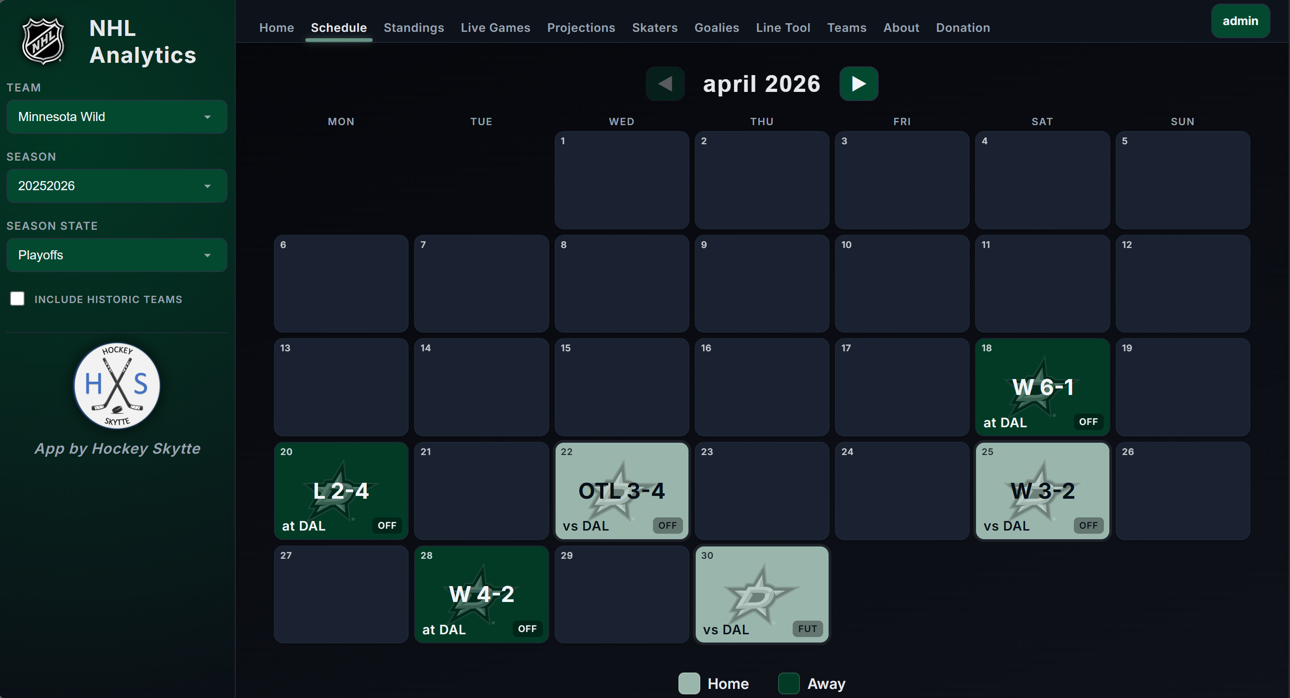
Task: Open the Season dropdown showing 20252026
Action: coord(116,186)
